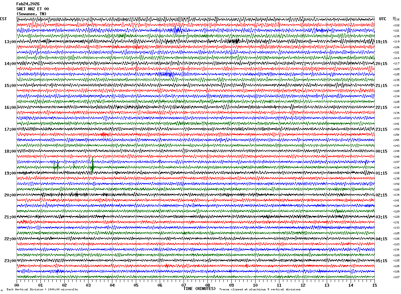Click minute tick label 13 on axis
401x294 pixels.
[327, 285]
